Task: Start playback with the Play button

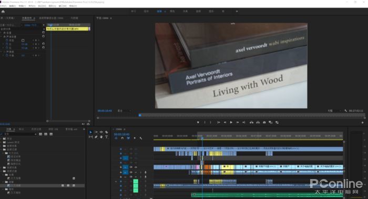Action: [x=231, y=122]
